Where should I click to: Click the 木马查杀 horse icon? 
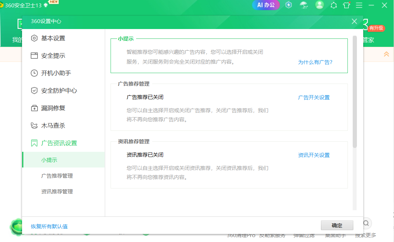click(x=34, y=126)
